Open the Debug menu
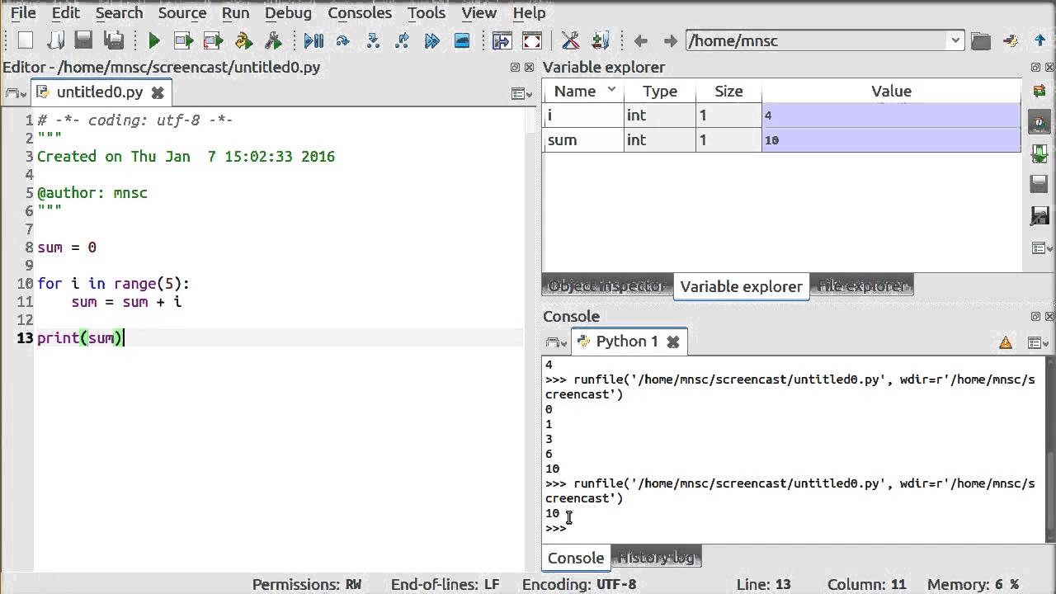 (288, 12)
